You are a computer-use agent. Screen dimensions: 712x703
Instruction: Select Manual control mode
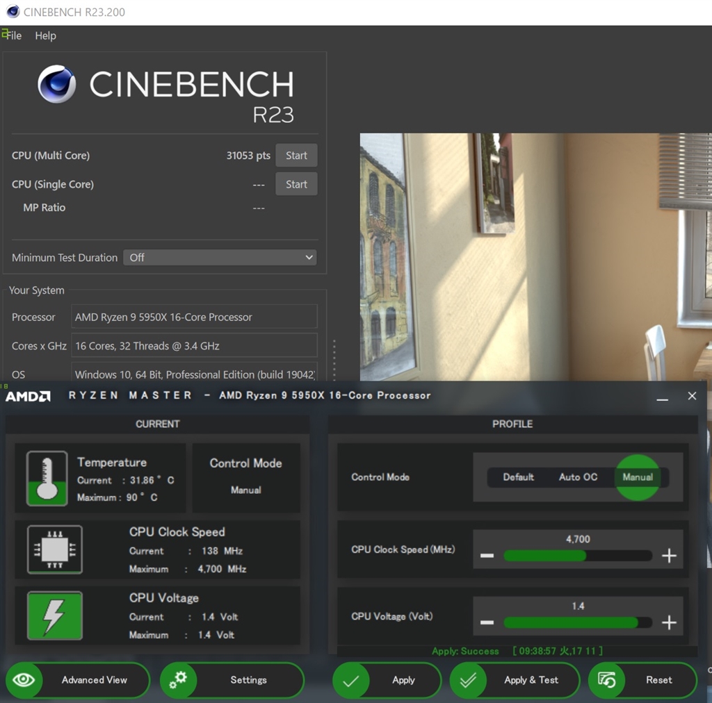coord(638,477)
